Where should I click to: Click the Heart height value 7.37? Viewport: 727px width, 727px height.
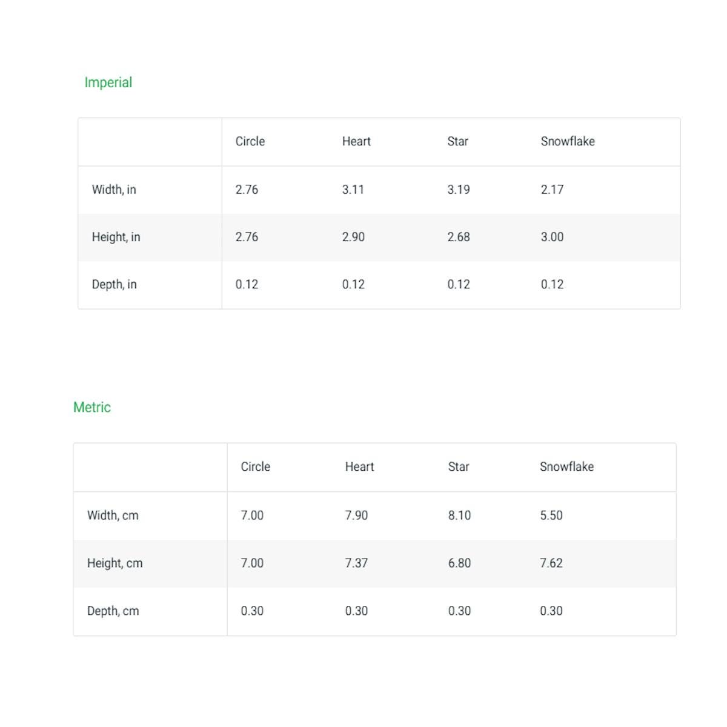[356, 563]
